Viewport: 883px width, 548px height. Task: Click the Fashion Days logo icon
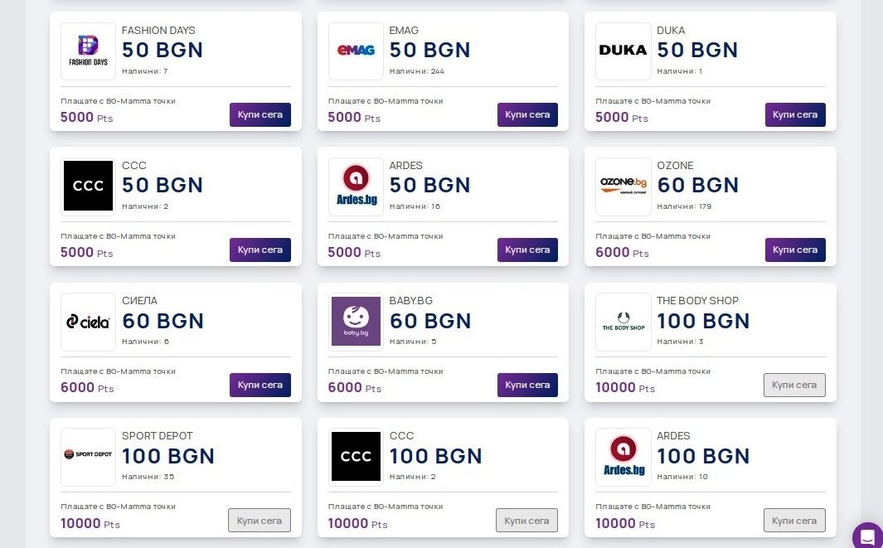(88, 51)
